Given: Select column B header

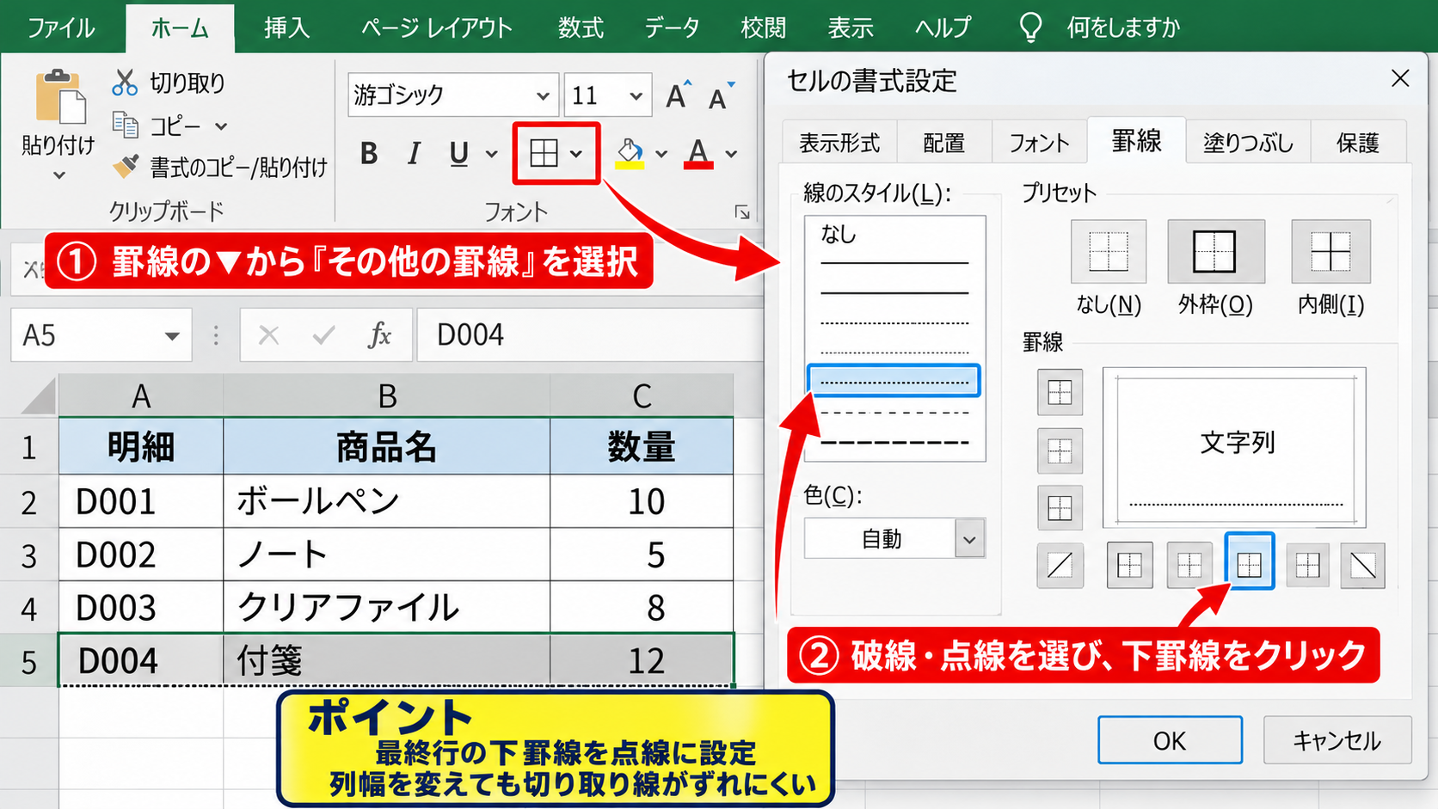Looking at the screenshot, I should (386, 396).
